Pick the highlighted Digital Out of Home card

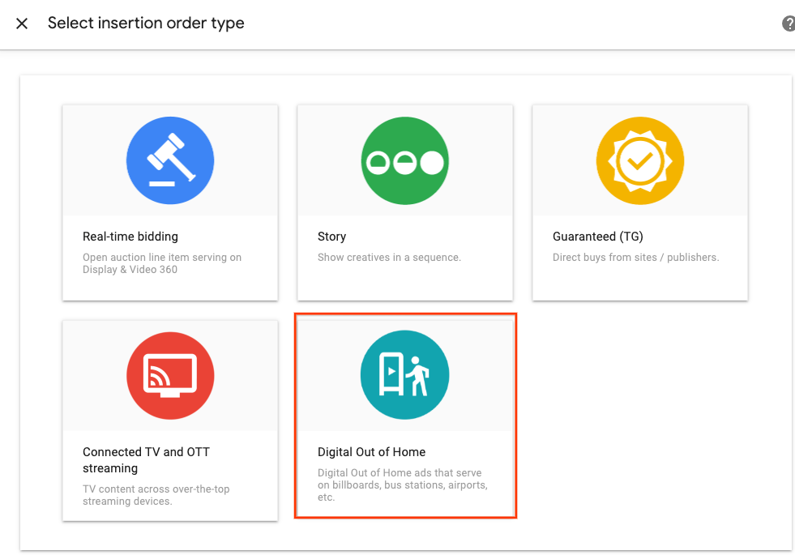pyautogui.click(x=404, y=416)
